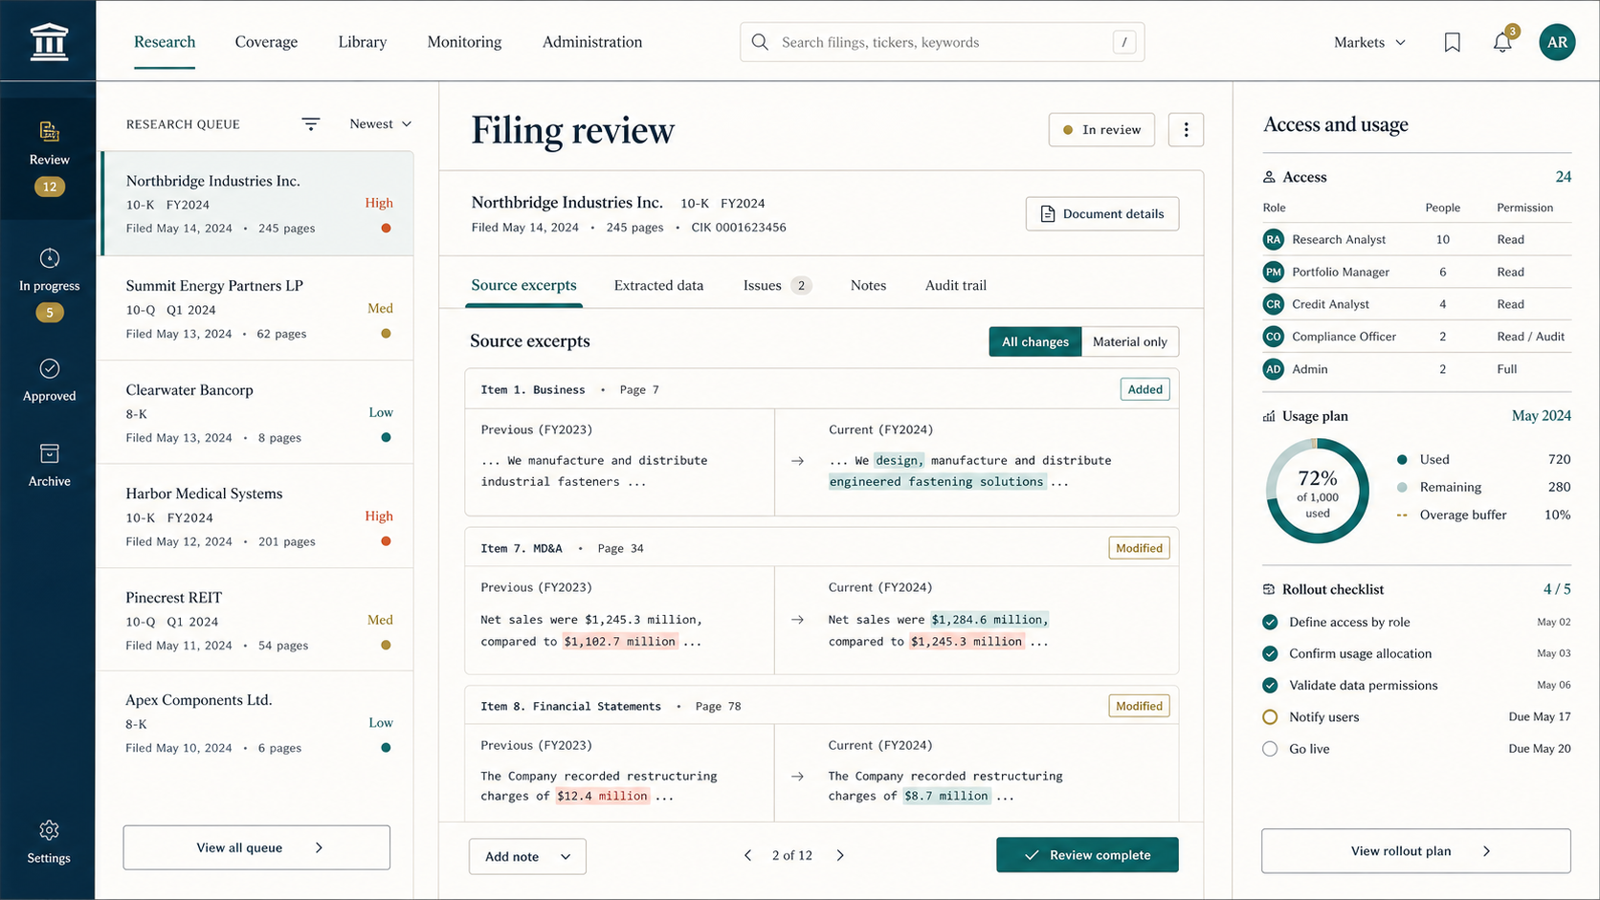Click the AD Admin badge

[x=1273, y=369]
